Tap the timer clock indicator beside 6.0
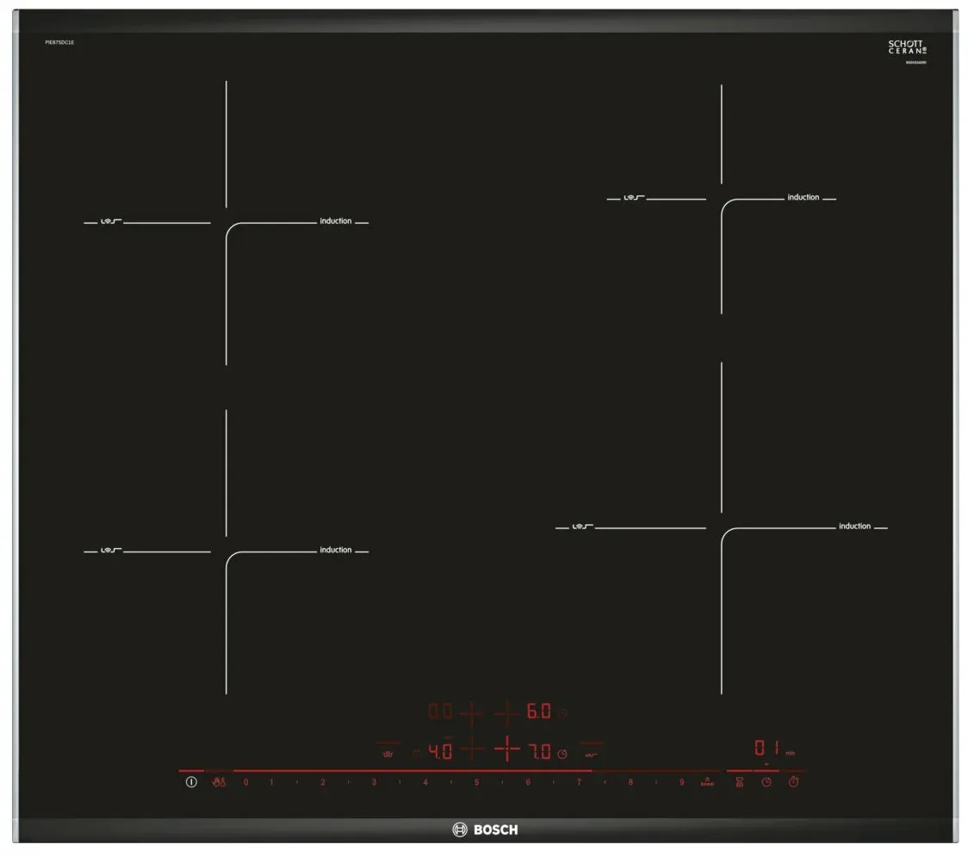Viewport: 968px width, 857px height. pyautogui.click(x=562, y=714)
